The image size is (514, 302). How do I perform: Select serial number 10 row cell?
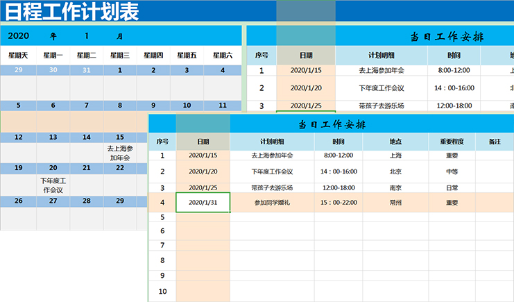[162, 293]
